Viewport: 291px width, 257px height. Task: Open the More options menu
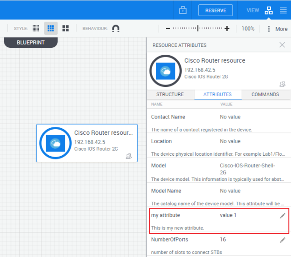(277, 29)
